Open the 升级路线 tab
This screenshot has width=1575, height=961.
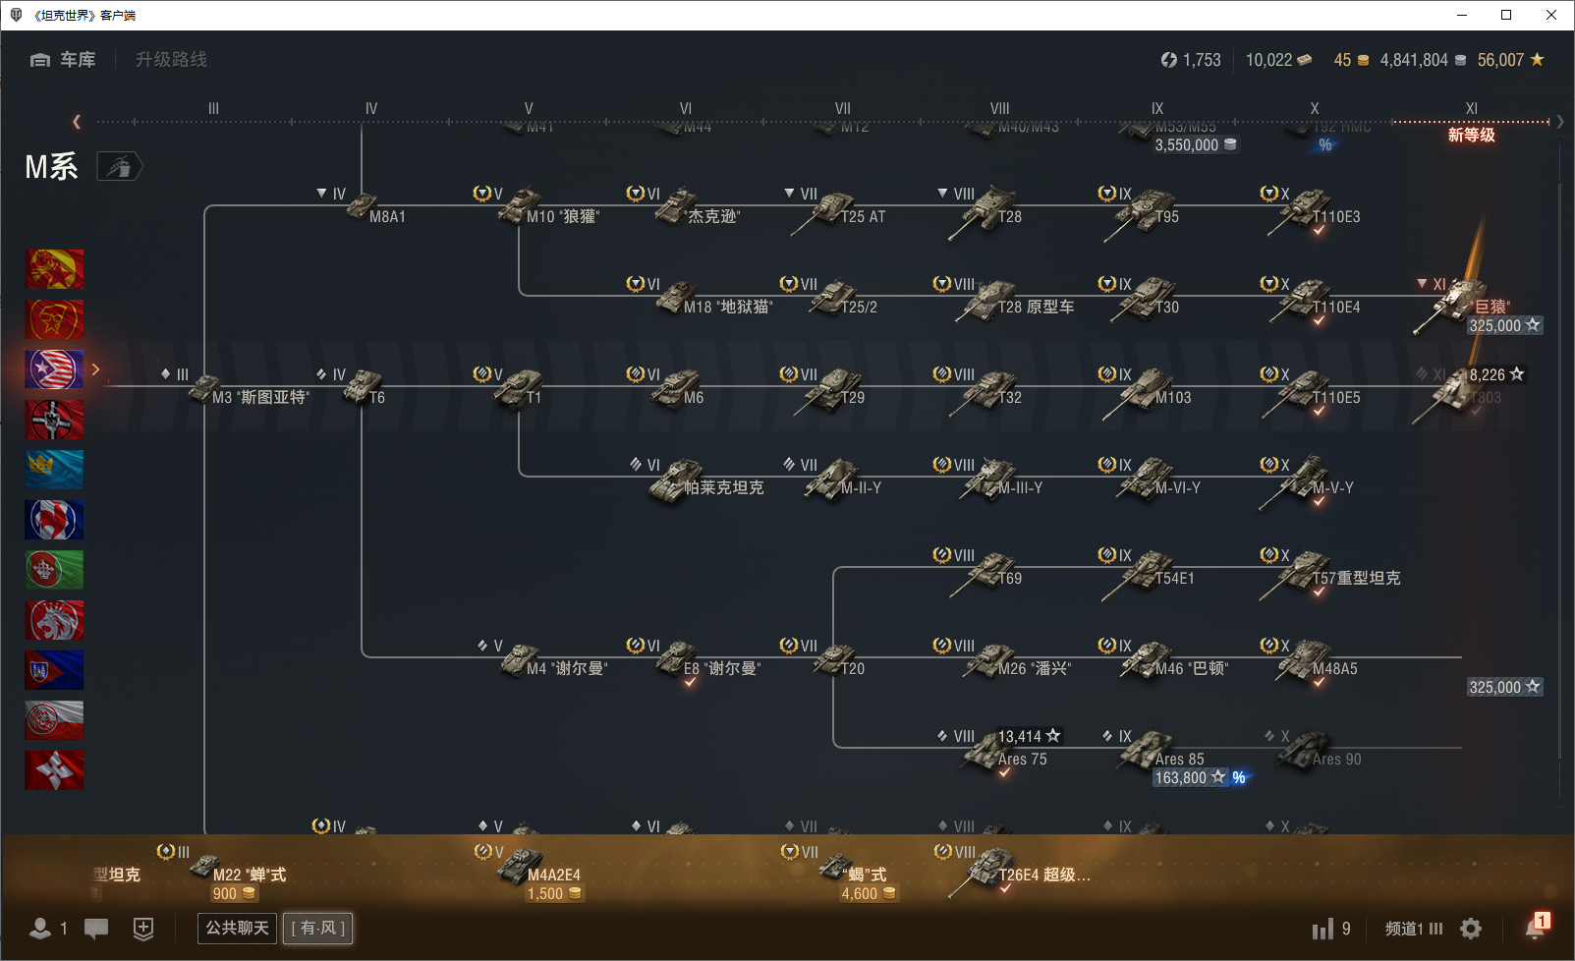[x=171, y=60]
